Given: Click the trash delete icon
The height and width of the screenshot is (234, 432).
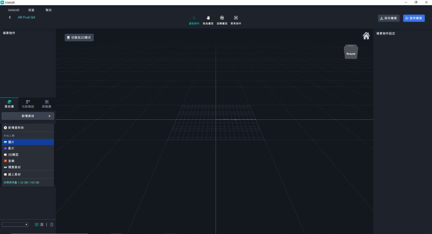Looking at the screenshot, I should 51,225.
